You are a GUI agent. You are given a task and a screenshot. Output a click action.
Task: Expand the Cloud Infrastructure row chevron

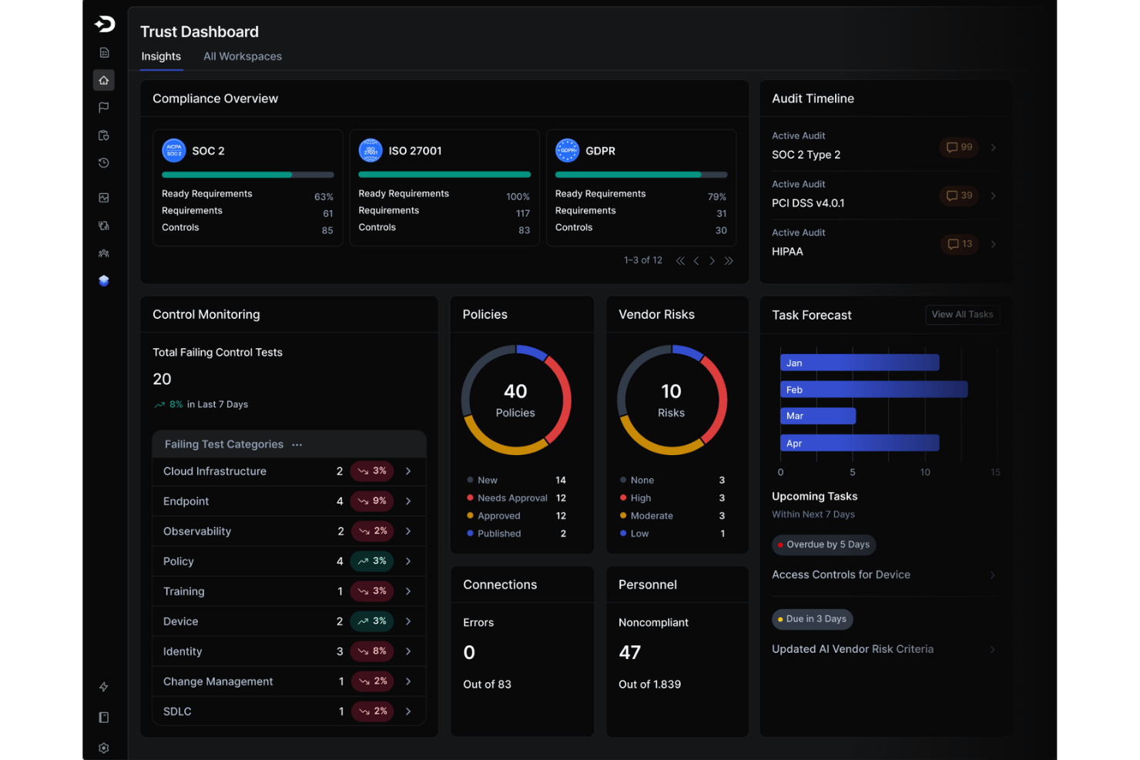pos(408,471)
